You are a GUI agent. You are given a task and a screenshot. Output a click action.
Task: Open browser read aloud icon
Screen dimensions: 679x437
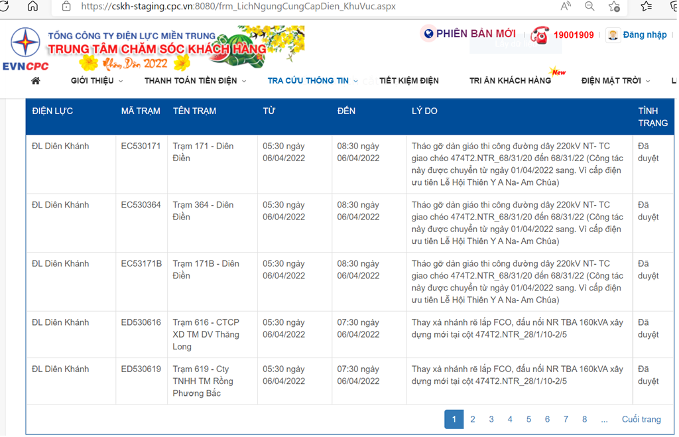click(x=566, y=6)
